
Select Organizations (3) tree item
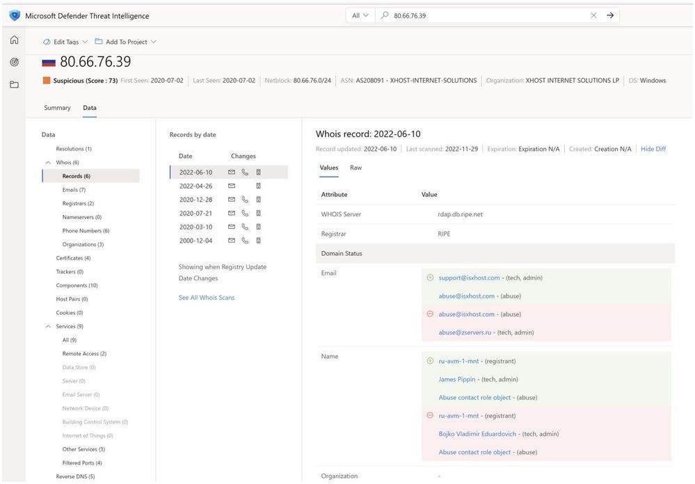pyautogui.click(x=83, y=244)
